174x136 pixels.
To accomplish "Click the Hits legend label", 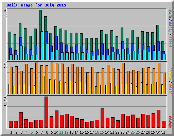I will click(x=170, y=14).
